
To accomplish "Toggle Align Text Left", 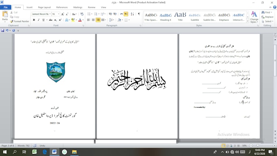I will (88, 20).
